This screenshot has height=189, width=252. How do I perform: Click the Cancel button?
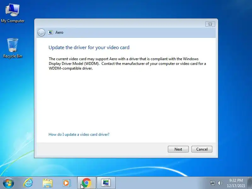click(202, 149)
